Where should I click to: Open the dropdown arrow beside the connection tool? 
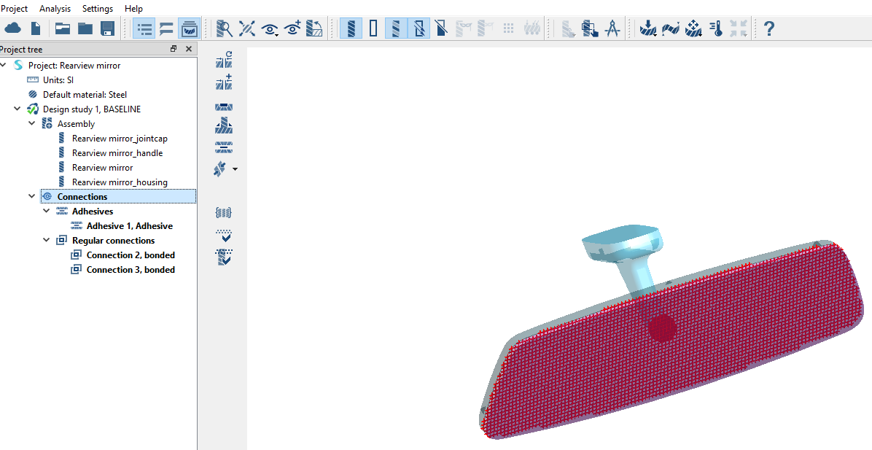pyautogui.click(x=235, y=169)
